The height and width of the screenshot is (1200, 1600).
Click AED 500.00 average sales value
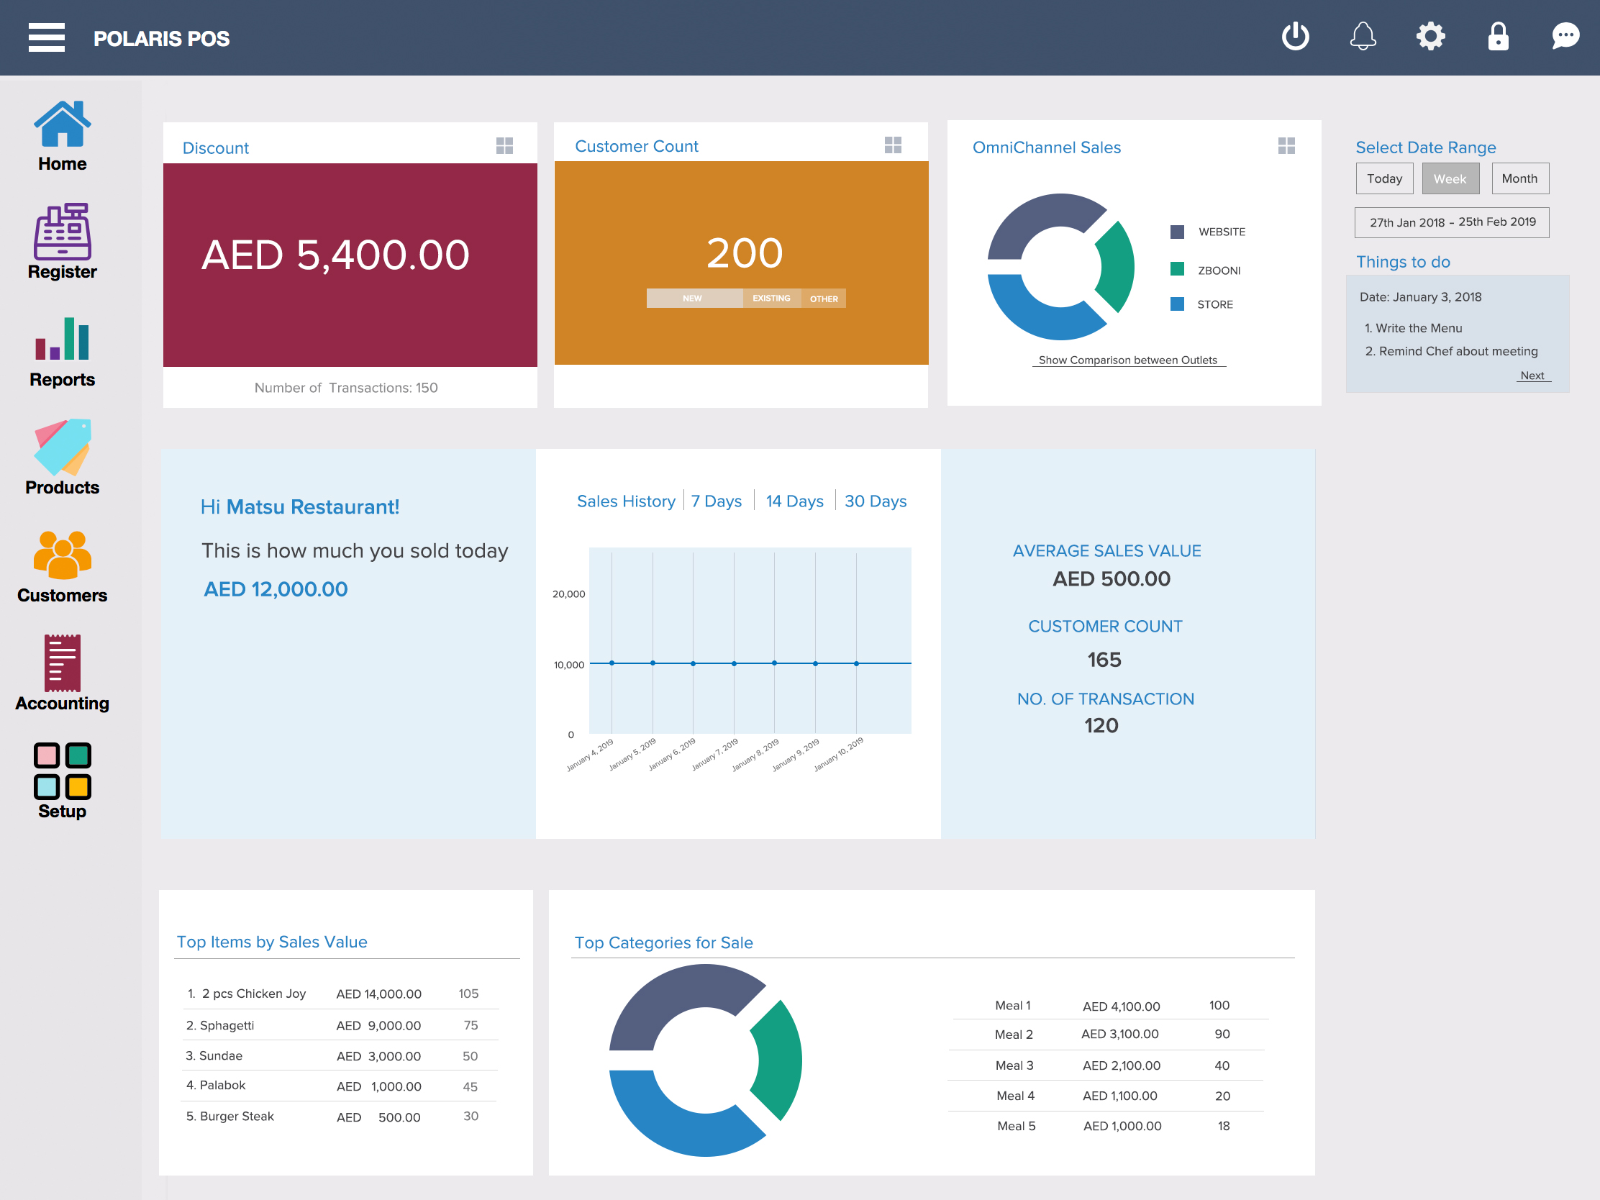(x=1111, y=578)
